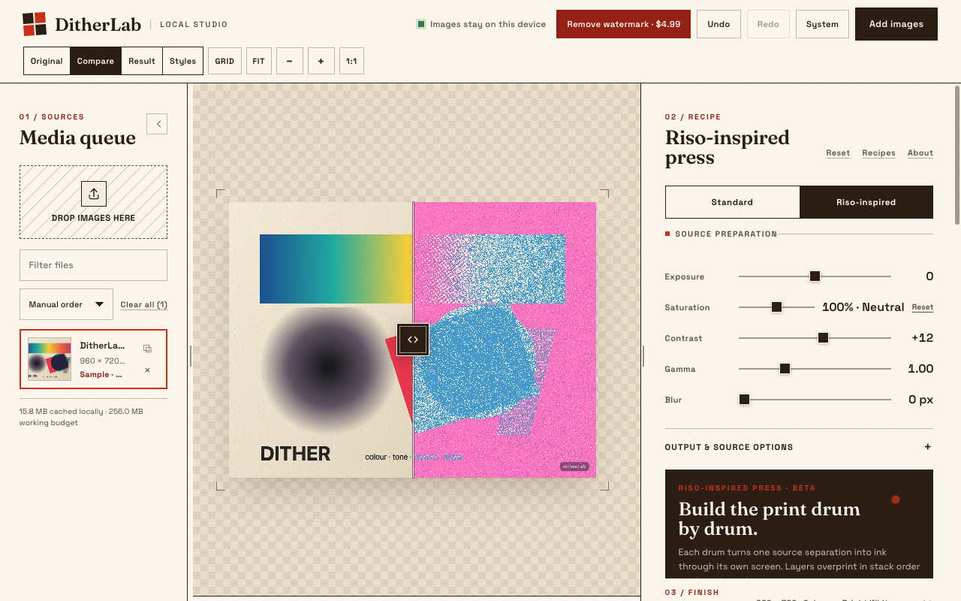This screenshot has height=601, width=961.
Task: Expand Output & Source Options with plus icon
Action: tap(928, 447)
